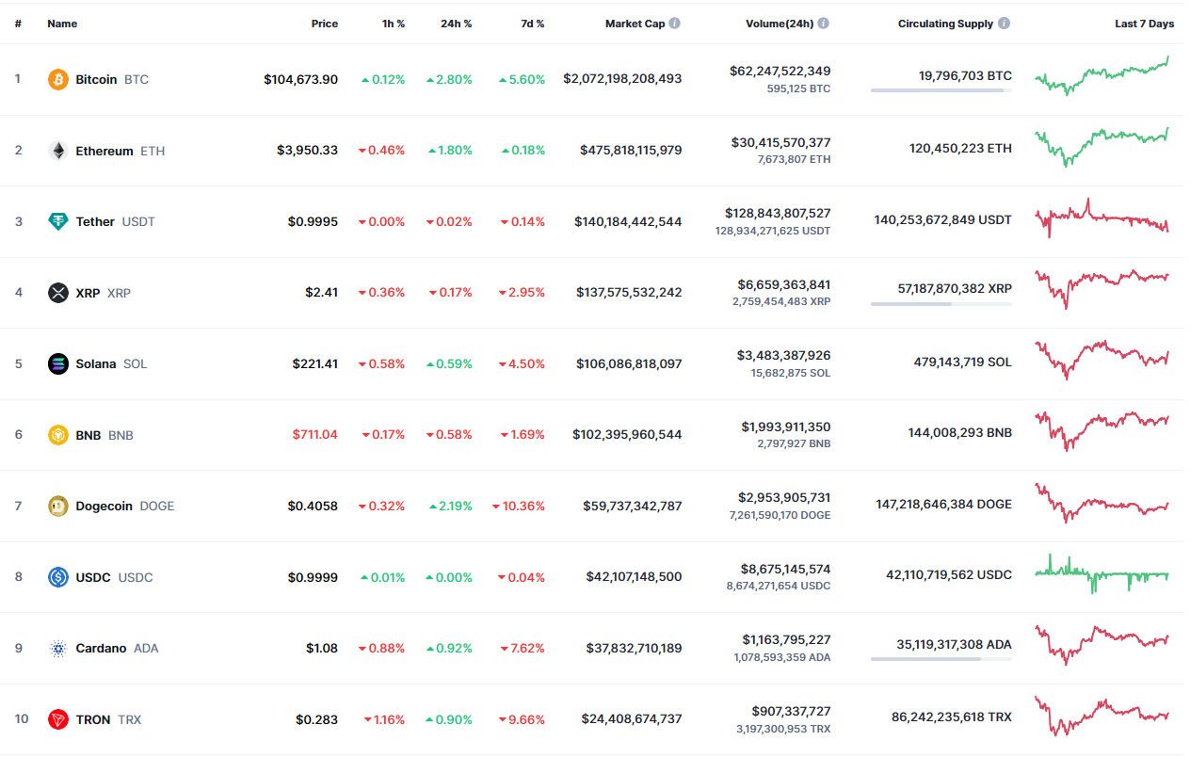Sort by the Name column header
This screenshot has height=757, width=1190.
62,24
